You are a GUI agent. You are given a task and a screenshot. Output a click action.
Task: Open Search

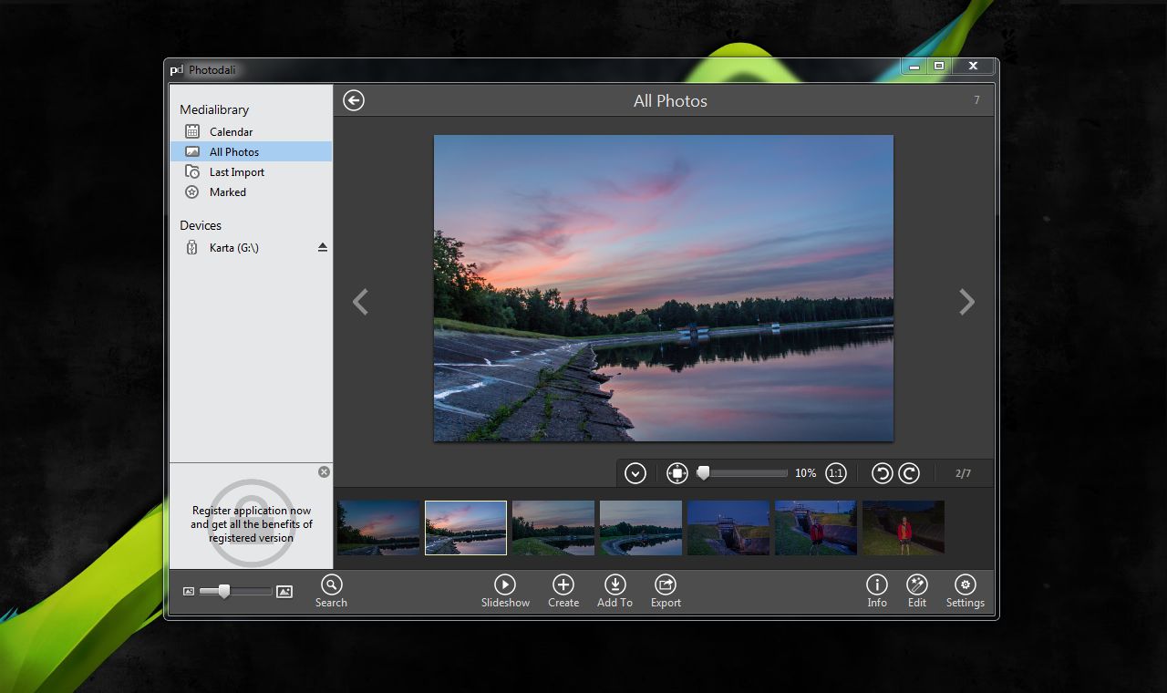[x=331, y=591]
